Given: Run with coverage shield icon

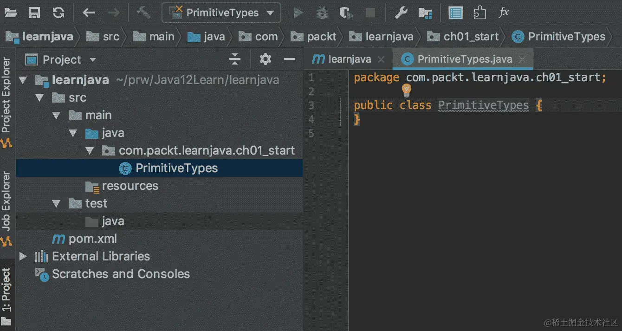Looking at the screenshot, I should 346,13.
